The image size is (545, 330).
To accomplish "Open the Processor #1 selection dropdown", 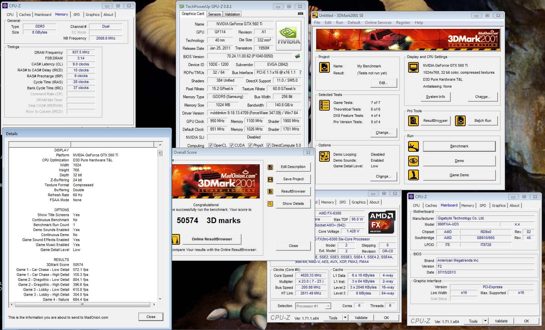I will coord(328,306).
